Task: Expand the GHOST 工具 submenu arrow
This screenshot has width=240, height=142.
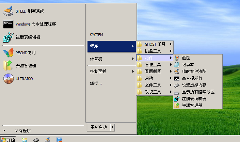Action: pos(171,44)
